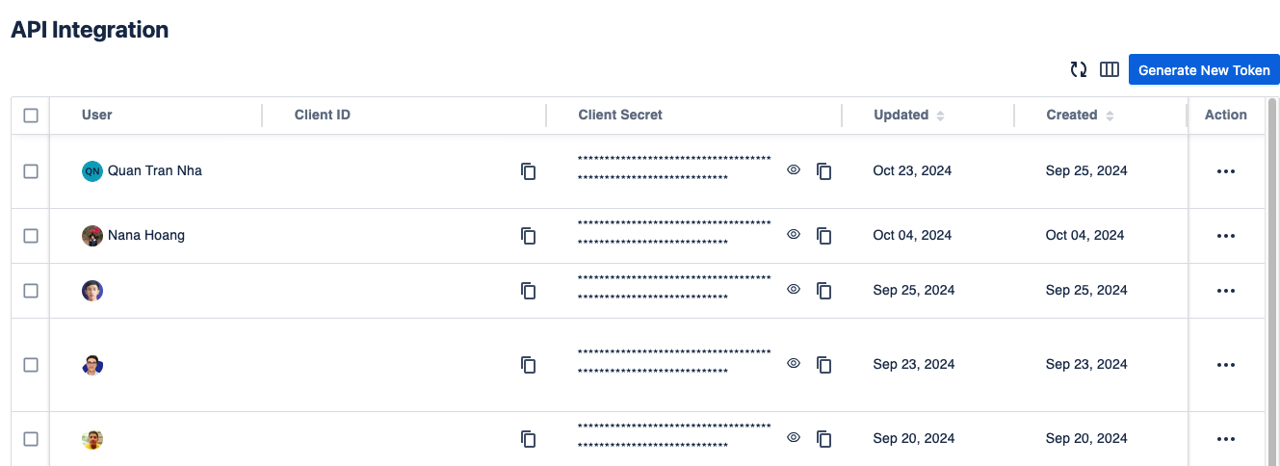Check the Quan Tran Nha row checkbox
Screen dimensions: 1280x466
[31, 171]
